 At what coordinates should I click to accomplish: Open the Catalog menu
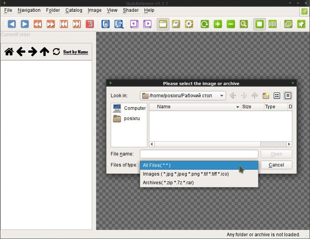coord(74,10)
